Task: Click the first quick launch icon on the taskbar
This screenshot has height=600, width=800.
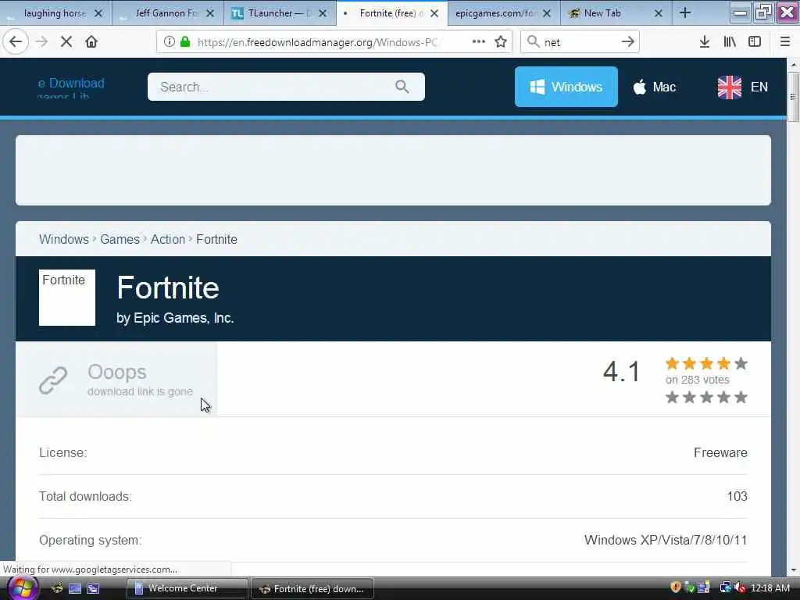Action: 57,589
